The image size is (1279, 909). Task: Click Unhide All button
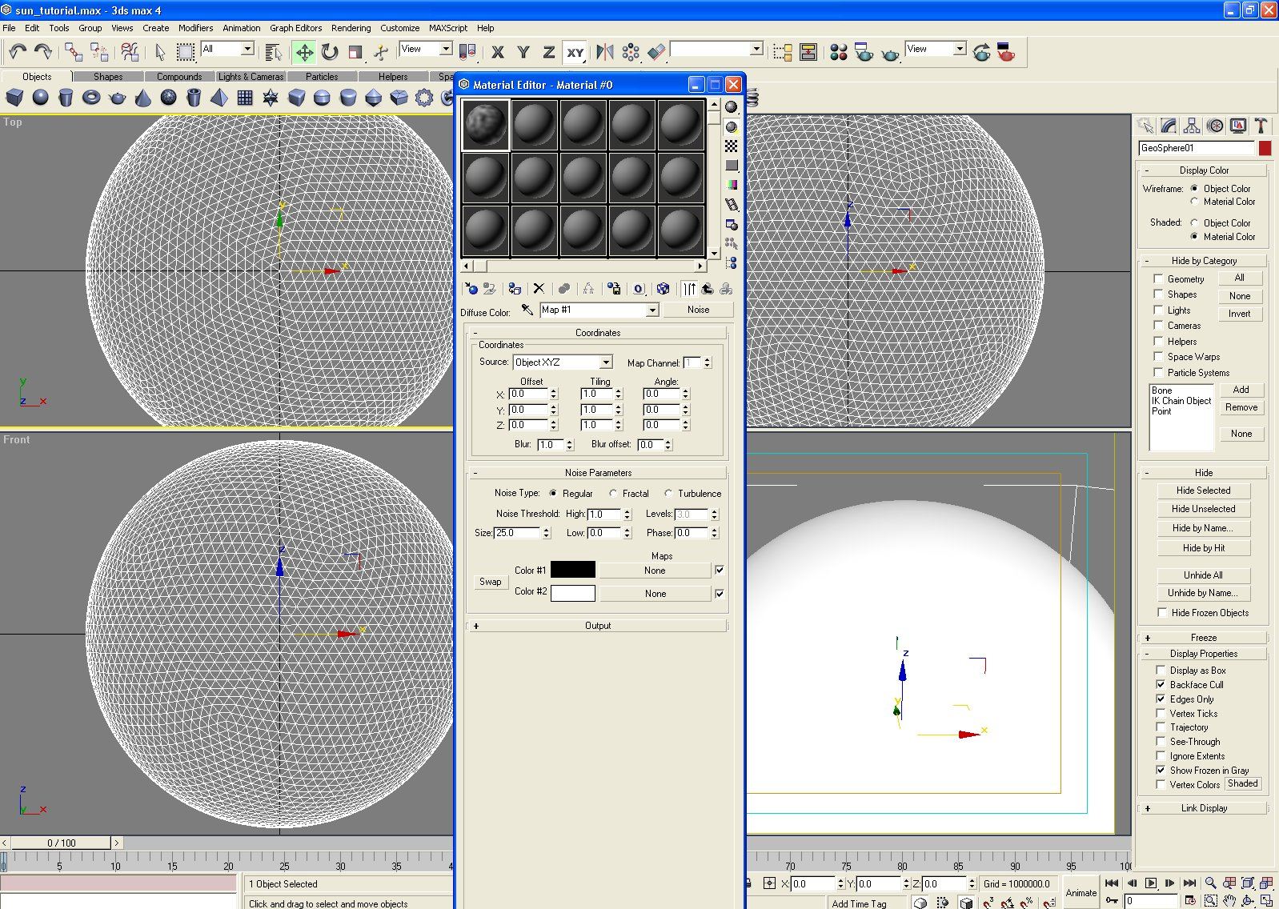click(1203, 575)
